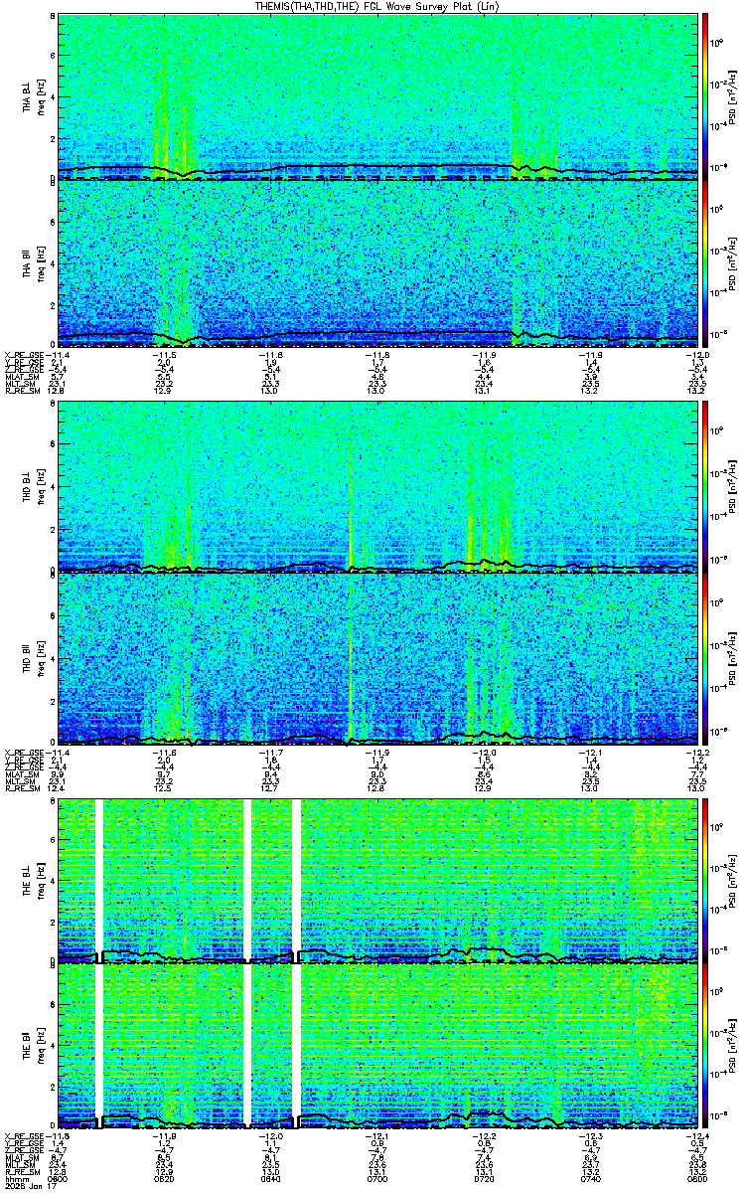Click the "THA B⊥" axis label
Viewport: 745px width, 1193px height.
[x=27, y=96]
